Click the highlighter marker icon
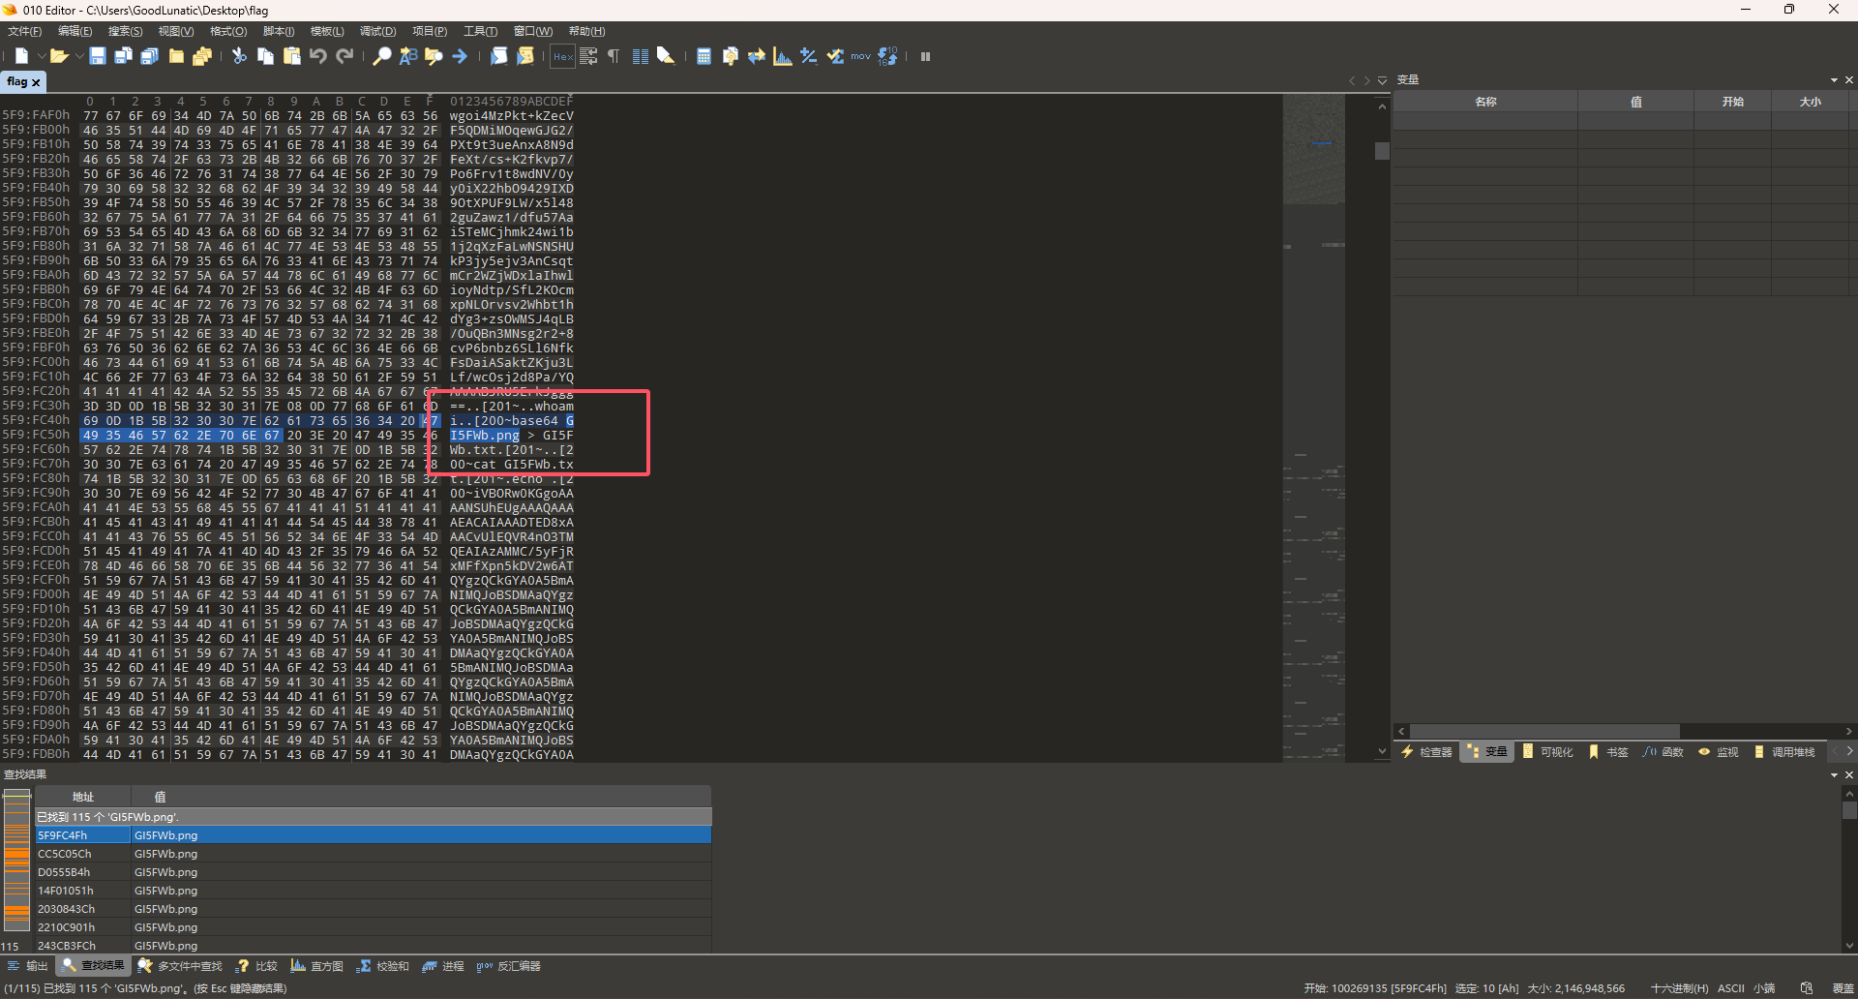 click(x=666, y=56)
